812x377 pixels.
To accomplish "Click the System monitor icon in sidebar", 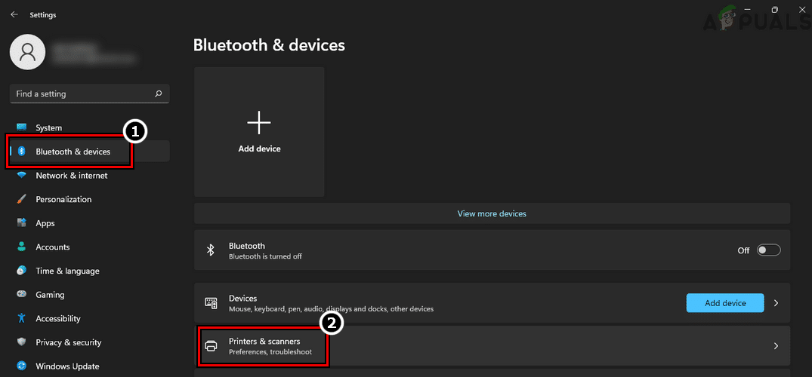I will [21, 127].
